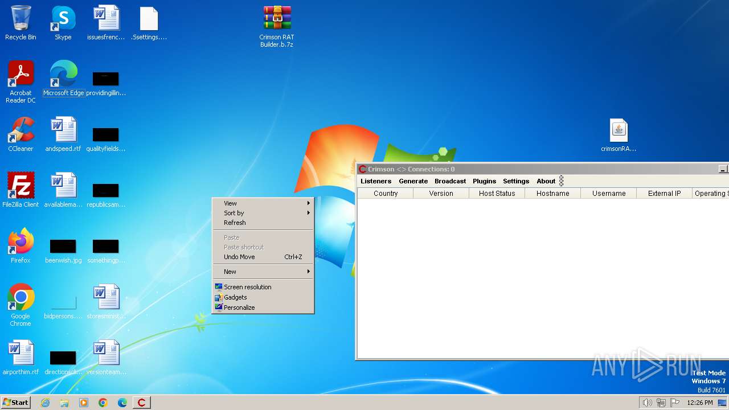Select the .Ssettings blank file icon
Screen dimensions: 729x410
149,23
